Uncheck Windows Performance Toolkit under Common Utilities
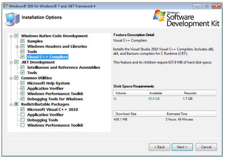 click(22, 94)
